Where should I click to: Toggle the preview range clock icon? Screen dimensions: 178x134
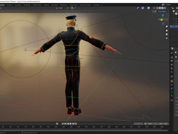pyautogui.click(x=145, y=124)
